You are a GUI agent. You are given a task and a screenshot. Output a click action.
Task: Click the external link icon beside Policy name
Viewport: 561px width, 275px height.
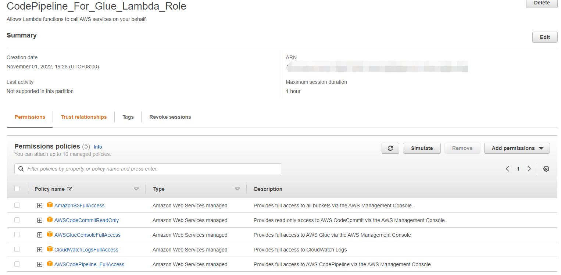(69, 189)
